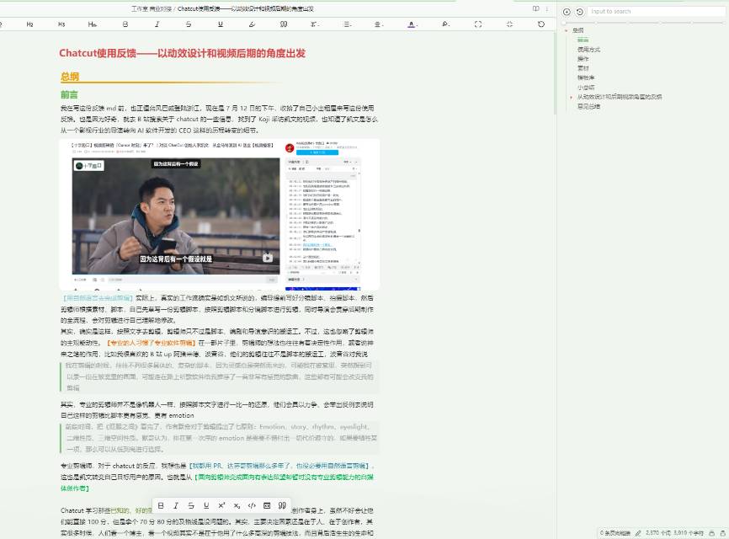Click the collapse-focus icon in toolbar

pos(509,24)
